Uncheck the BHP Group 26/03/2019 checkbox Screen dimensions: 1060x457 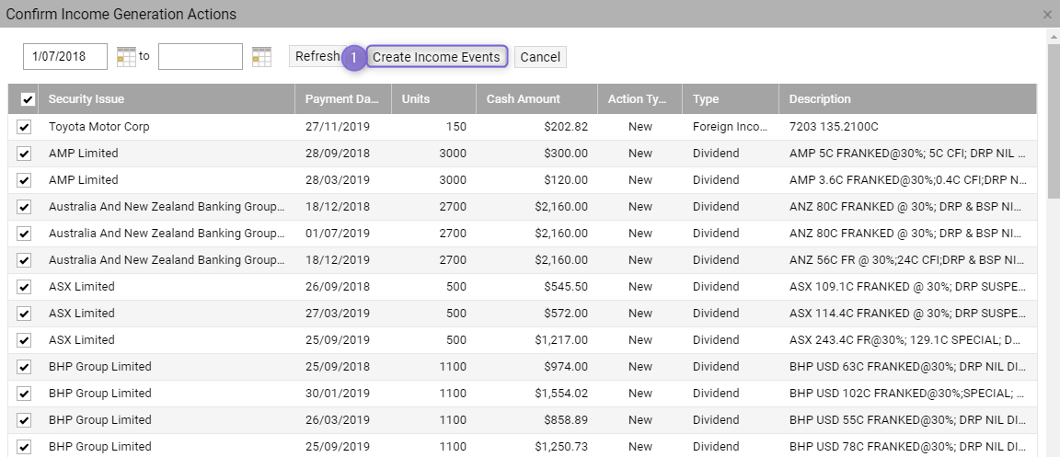24,420
